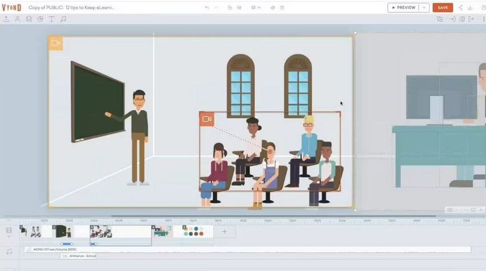
Task: Delete selection with the trash icon
Action: click(x=282, y=7)
